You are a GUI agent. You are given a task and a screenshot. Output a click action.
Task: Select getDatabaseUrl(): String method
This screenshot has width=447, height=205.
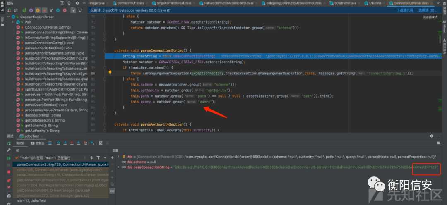click(45, 120)
